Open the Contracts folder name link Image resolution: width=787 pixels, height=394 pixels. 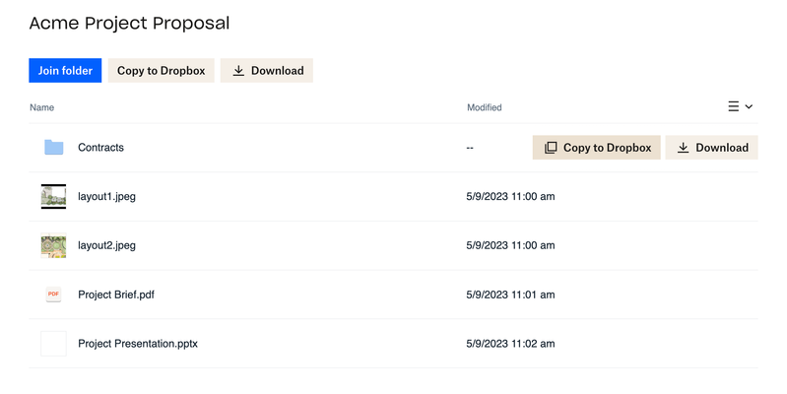tap(100, 148)
